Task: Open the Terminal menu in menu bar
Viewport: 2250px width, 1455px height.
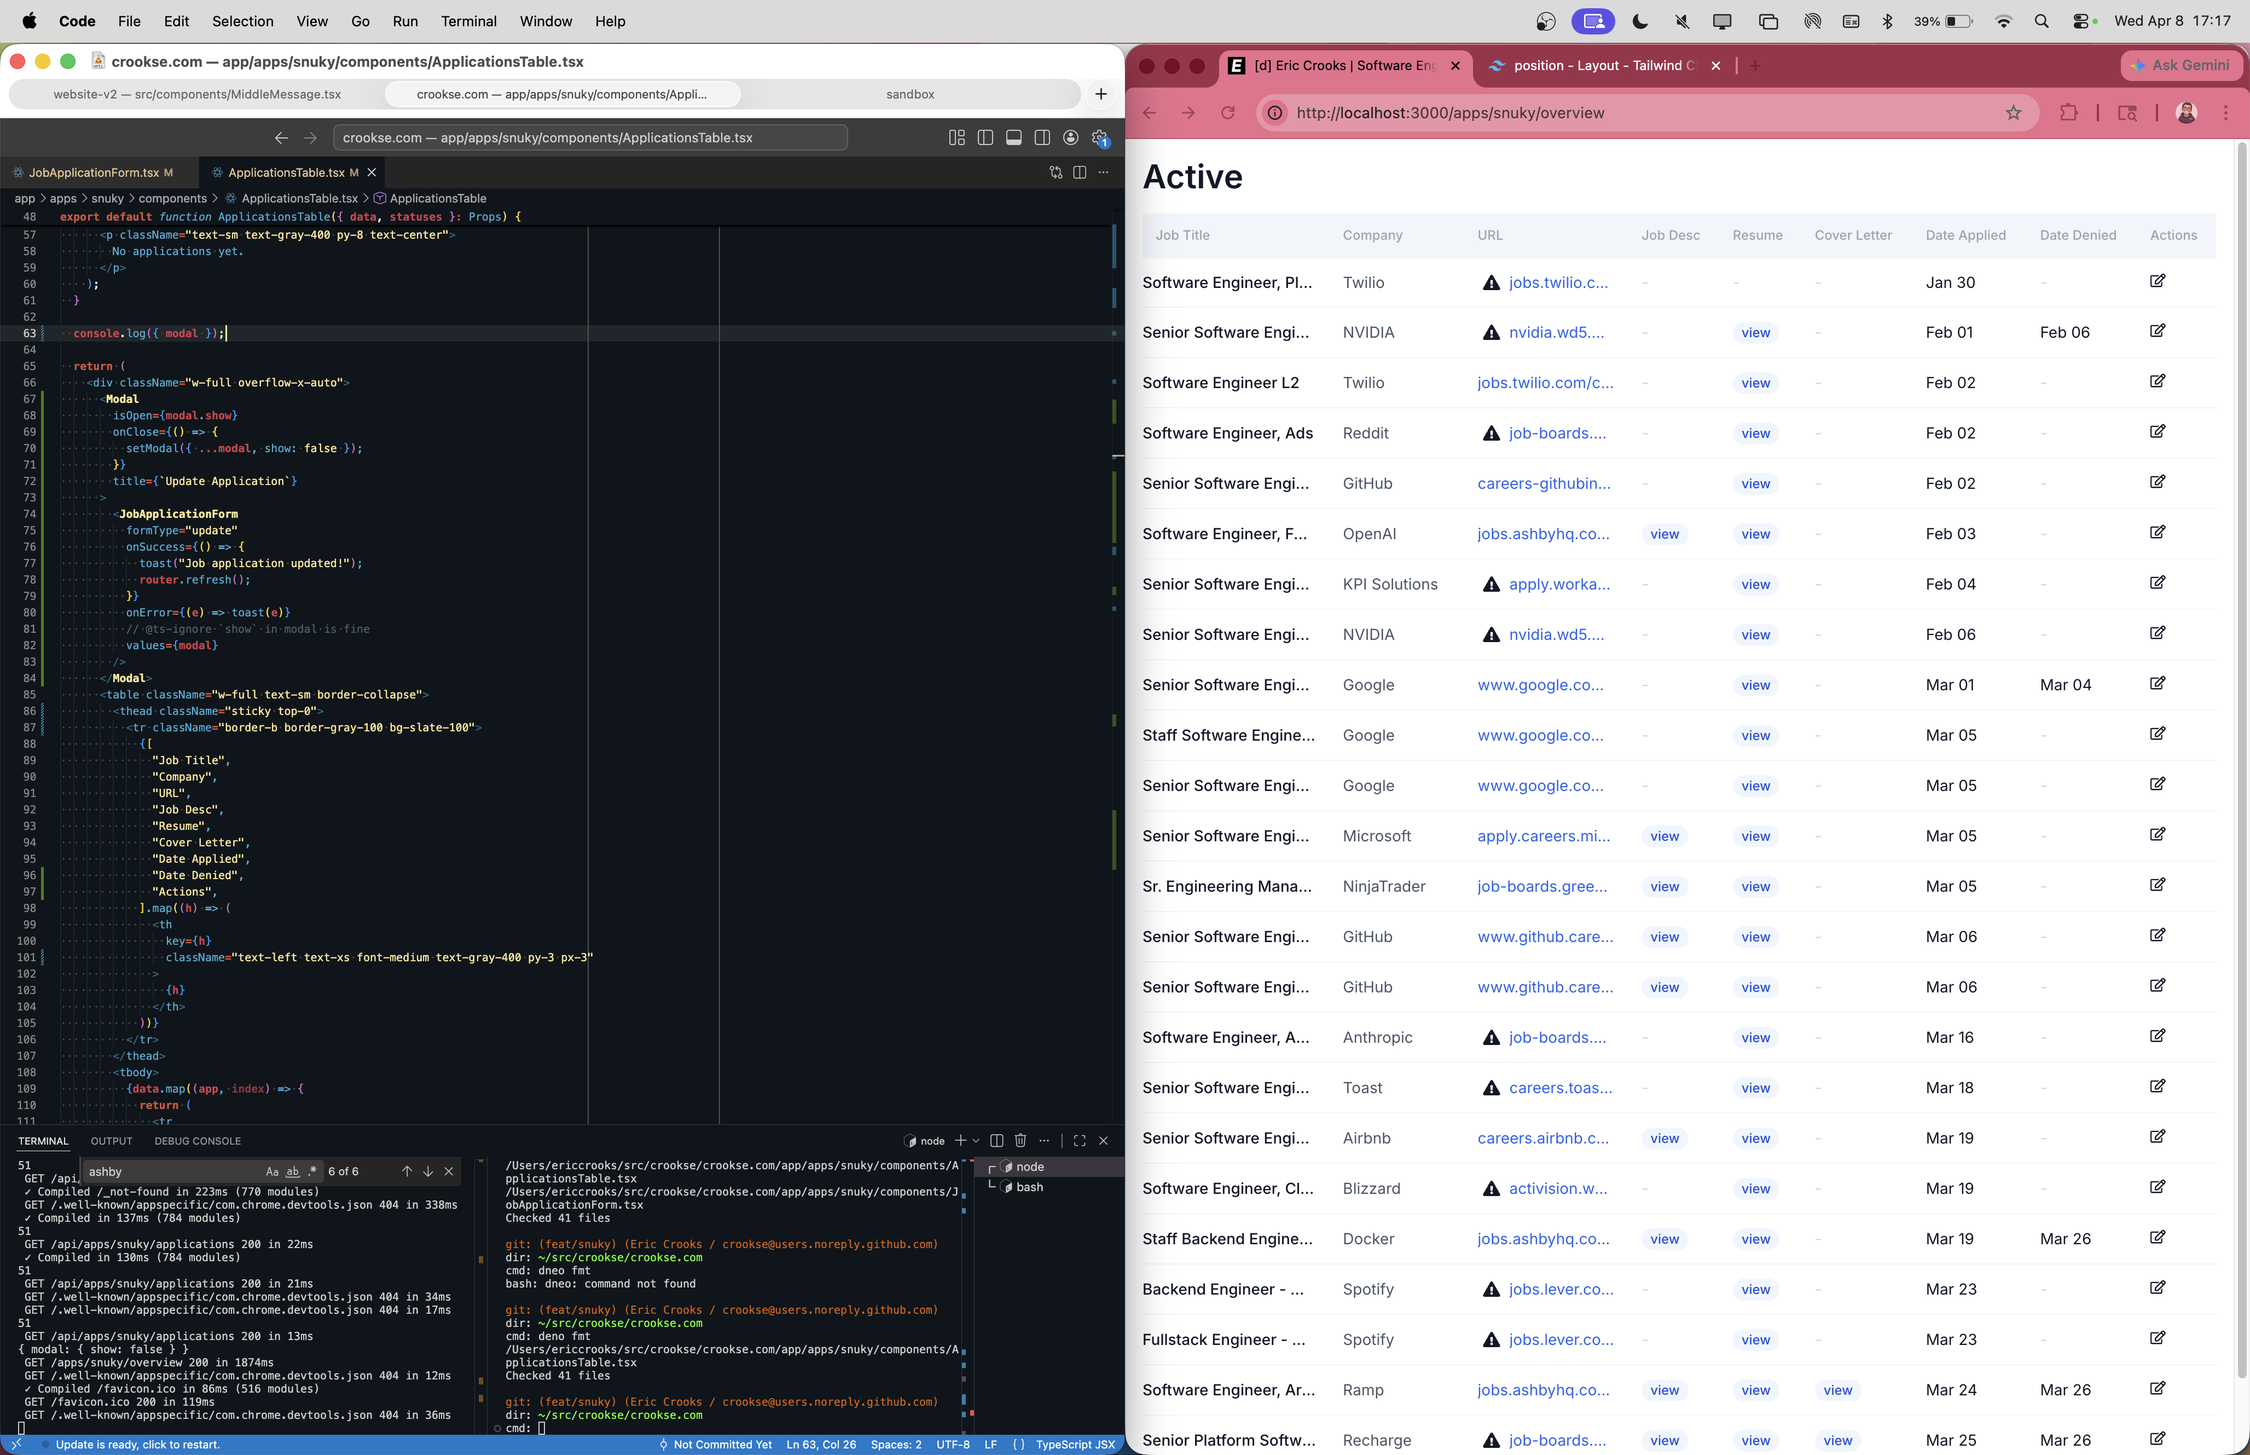Action: [468, 21]
